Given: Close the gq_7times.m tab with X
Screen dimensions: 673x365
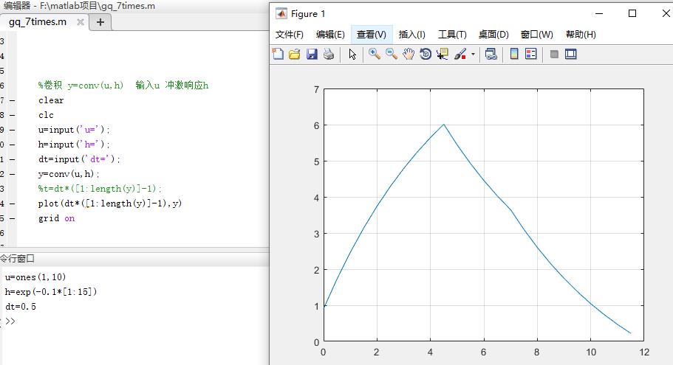Looking at the screenshot, I should pyautogui.click(x=81, y=22).
